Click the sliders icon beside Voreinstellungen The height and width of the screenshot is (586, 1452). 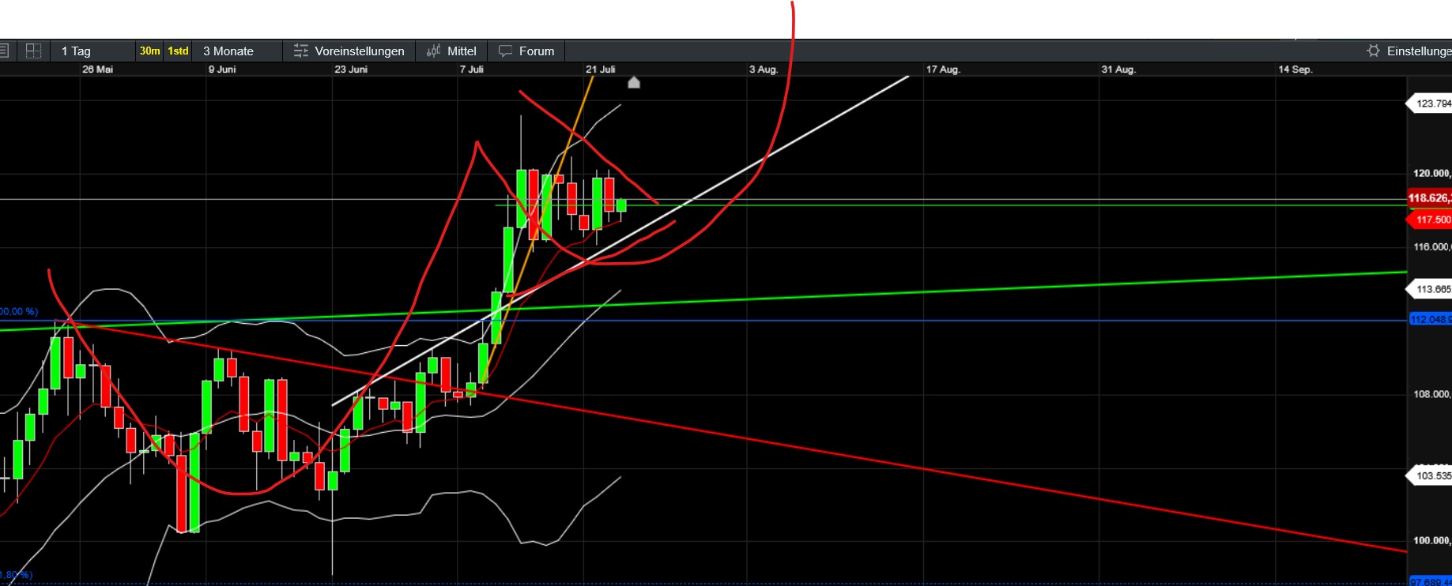point(300,51)
